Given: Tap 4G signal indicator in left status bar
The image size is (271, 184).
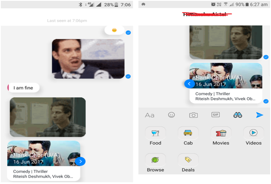Looking at the screenshot, I should 91,4.
